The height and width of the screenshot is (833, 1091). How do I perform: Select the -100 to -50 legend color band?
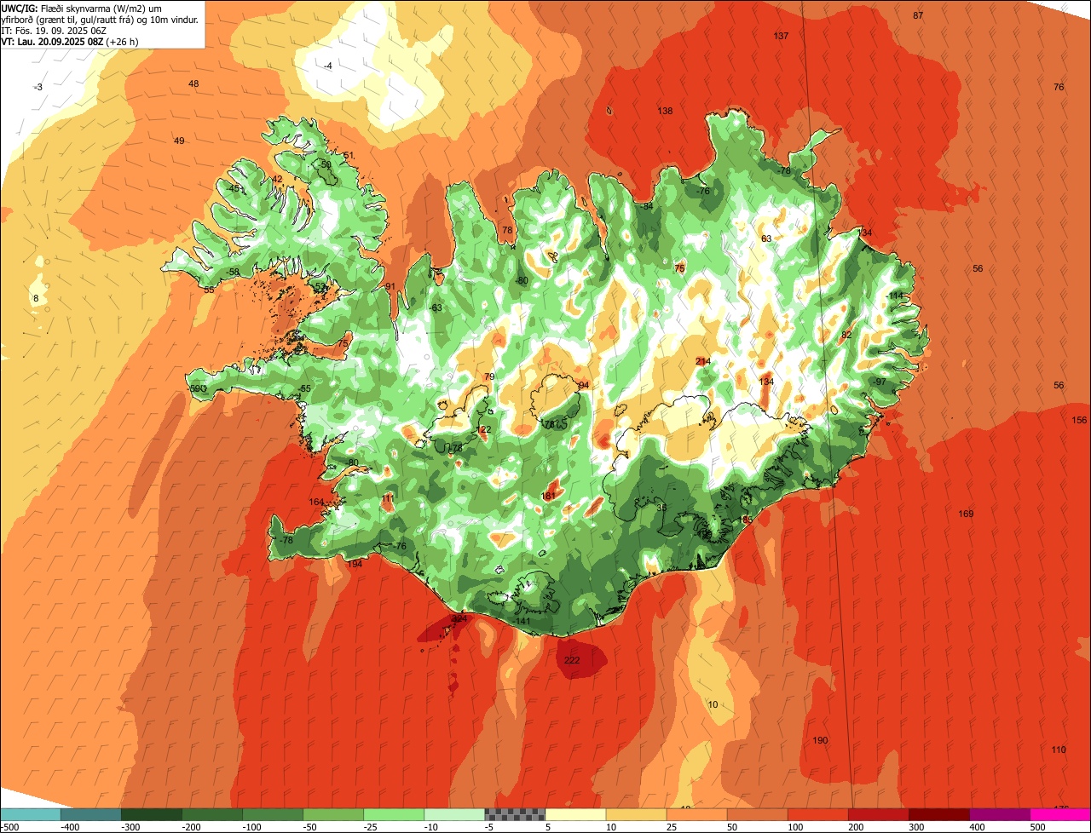tap(272, 814)
